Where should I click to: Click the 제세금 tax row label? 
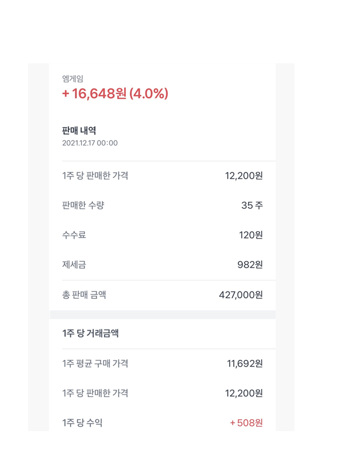point(74,264)
